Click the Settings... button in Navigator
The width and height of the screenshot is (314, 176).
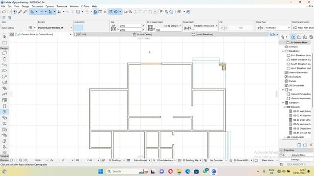tap(296, 160)
